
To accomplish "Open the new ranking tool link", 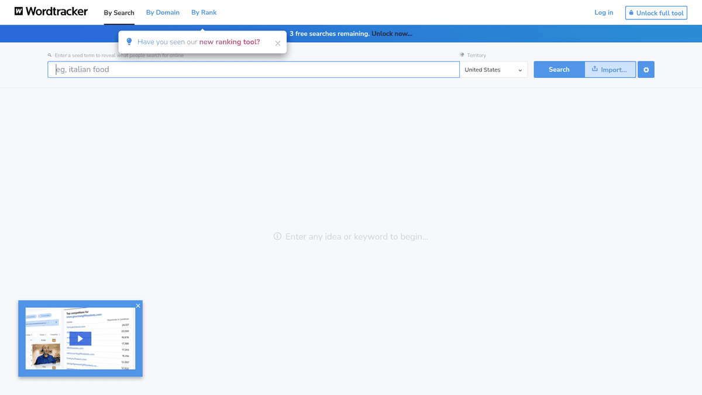I will [229, 42].
